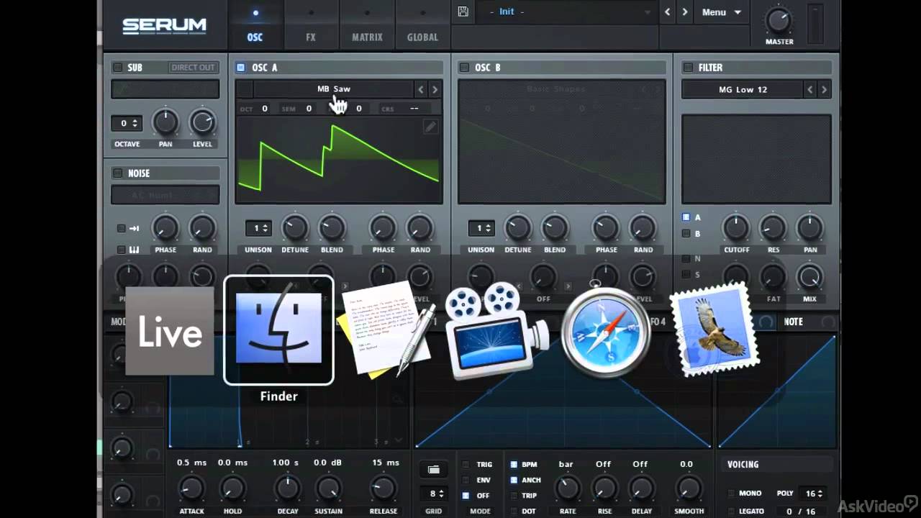Click the envelope RELEASE knob

(x=383, y=489)
